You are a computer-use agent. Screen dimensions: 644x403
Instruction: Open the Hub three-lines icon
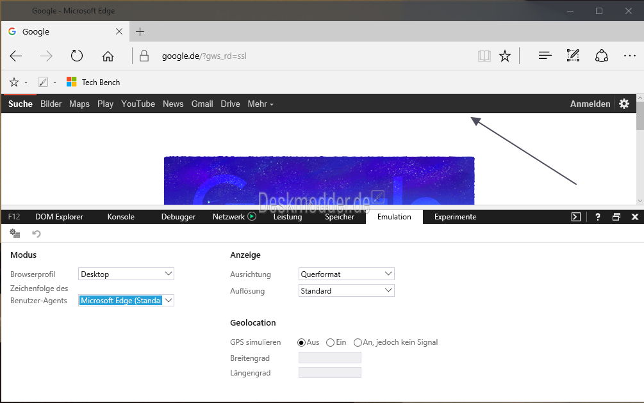(545, 56)
